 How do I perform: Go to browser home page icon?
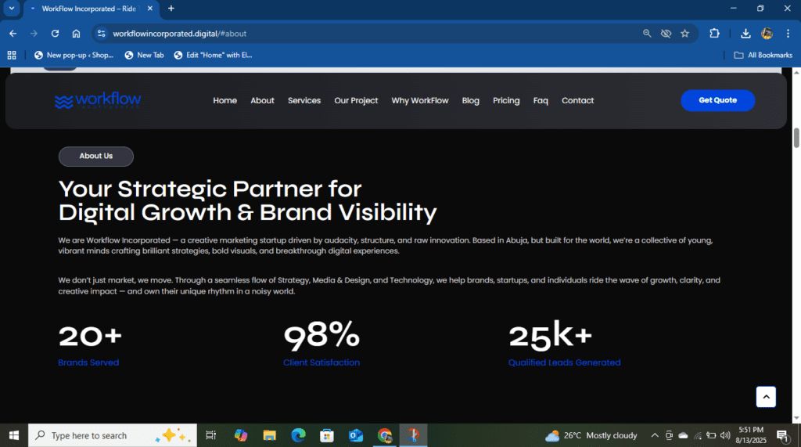(x=76, y=34)
